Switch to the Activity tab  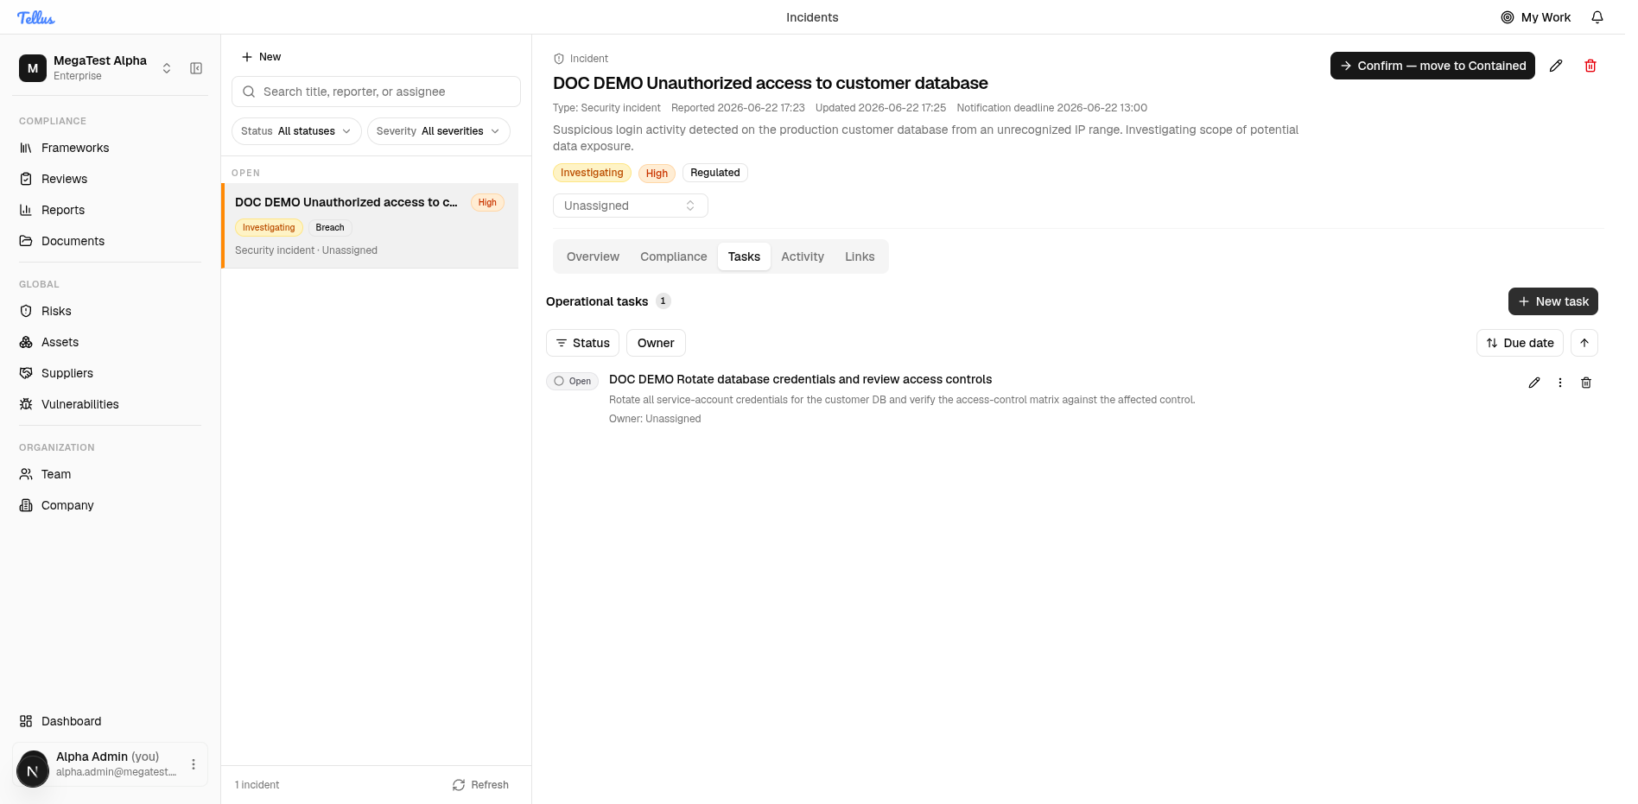(803, 256)
